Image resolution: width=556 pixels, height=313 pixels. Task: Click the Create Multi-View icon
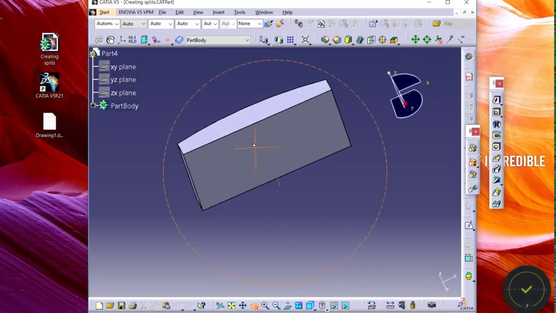[x=299, y=306]
